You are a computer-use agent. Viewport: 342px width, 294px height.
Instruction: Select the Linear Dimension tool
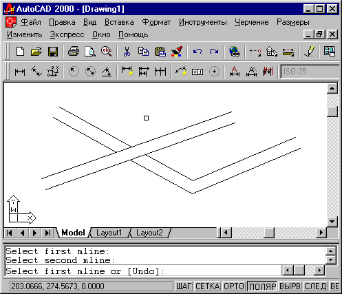tap(20, 72)
